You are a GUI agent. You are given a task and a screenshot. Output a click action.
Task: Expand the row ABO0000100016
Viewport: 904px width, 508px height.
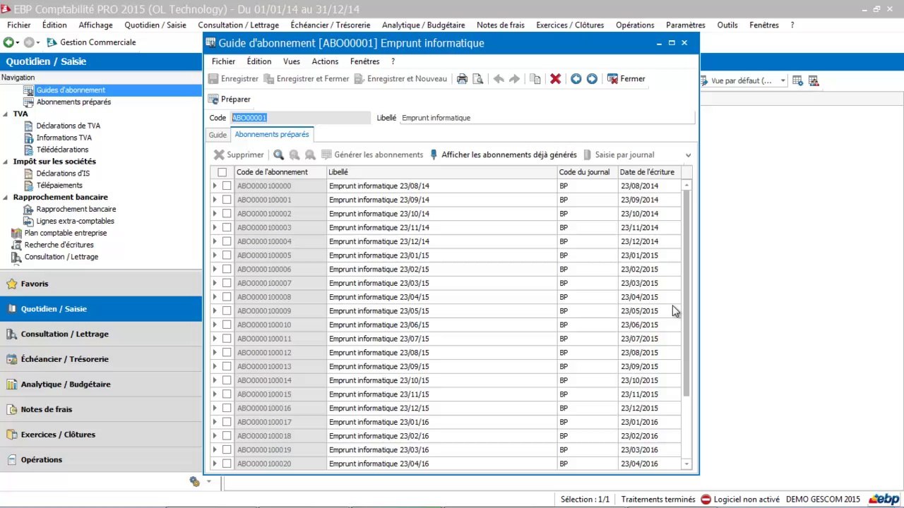215,408
